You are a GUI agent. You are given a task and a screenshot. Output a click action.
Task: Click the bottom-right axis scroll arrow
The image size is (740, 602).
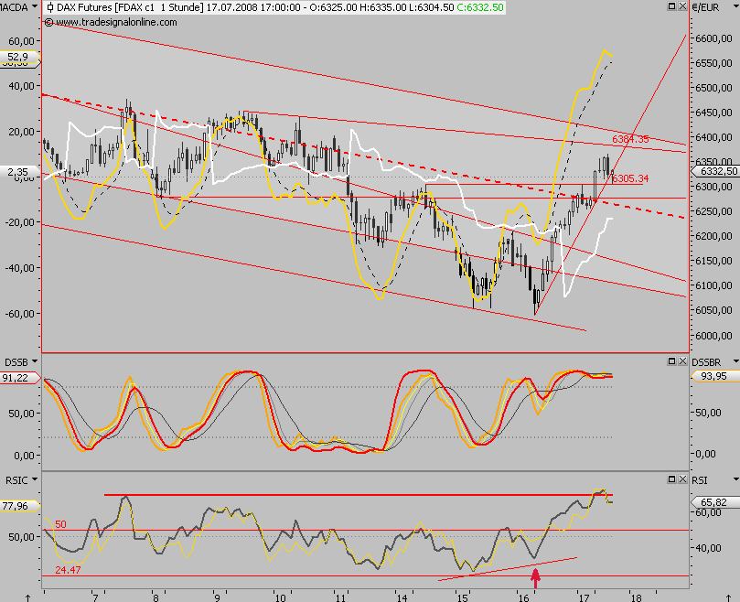(x=728, y=597)
